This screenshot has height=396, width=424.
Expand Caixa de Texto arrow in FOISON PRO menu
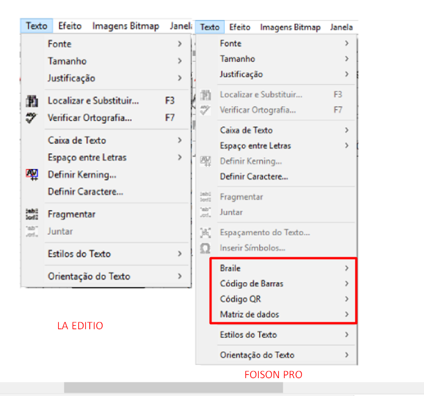347,130
